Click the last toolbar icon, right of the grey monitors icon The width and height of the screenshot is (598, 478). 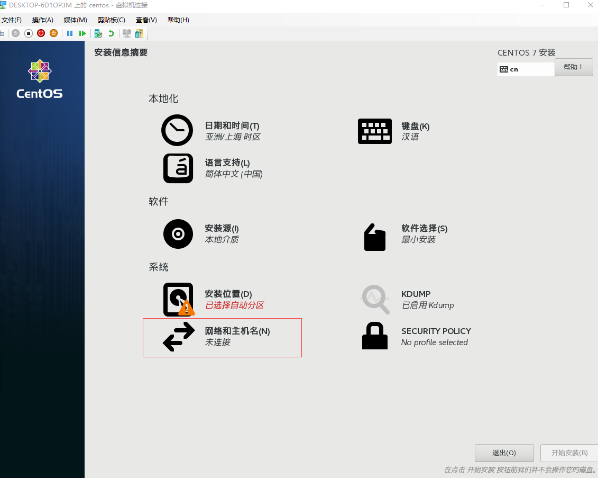[x=139, y=33]
